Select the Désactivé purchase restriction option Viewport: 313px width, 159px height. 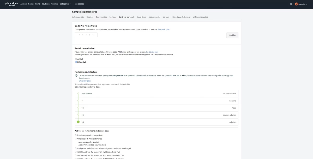pos(76,62)
